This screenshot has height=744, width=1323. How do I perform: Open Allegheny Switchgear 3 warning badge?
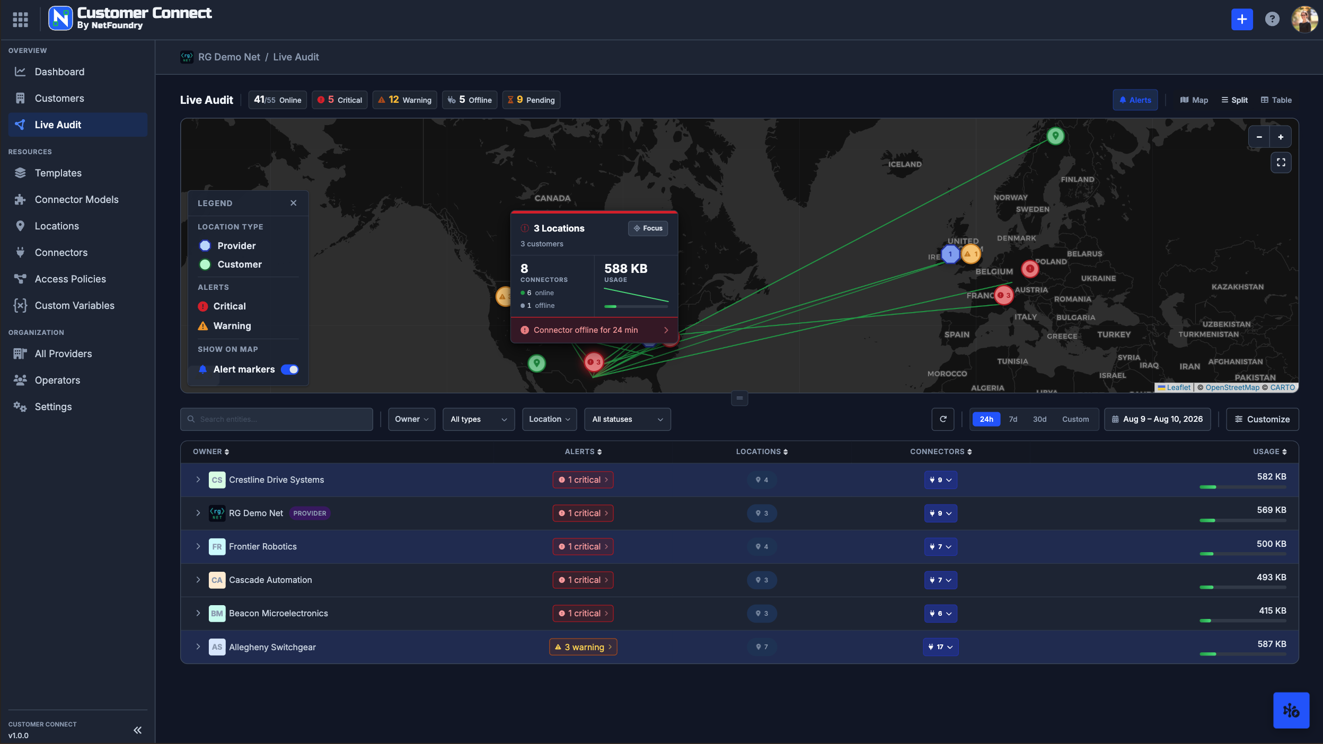[583, 647]
